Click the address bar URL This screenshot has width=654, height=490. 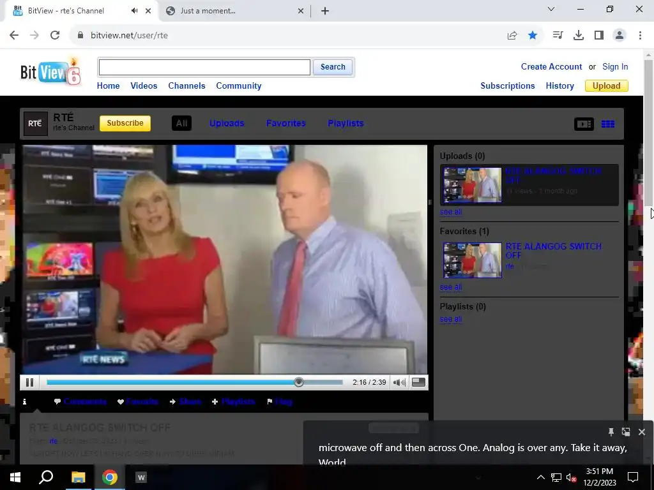pos(129,36)
